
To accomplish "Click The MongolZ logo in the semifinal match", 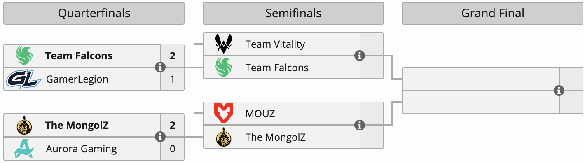I will (224, 137).
